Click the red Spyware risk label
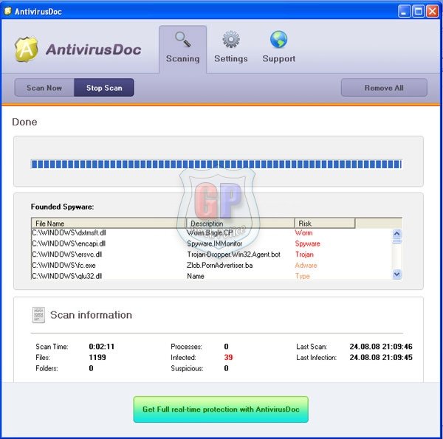The width and height of the screenshot is (443, 439). click(x=307, y=243)
